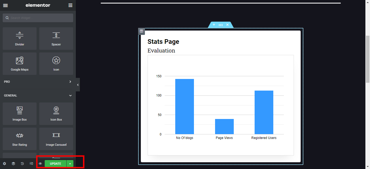Viewport: 370px width, 169px height.
Task: Click the scrollbar up arrow
Action: coord(368,2)
